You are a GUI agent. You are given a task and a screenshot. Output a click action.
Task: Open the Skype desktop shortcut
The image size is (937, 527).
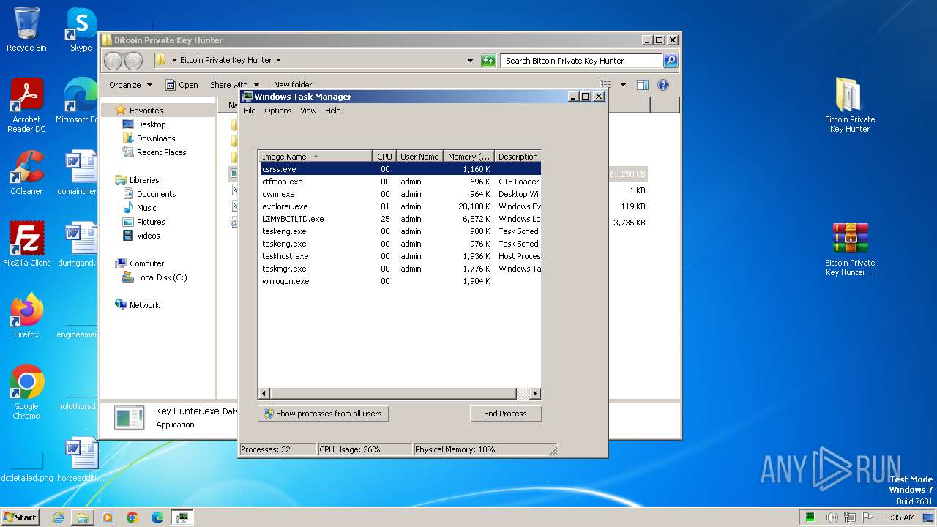point(81,29)
